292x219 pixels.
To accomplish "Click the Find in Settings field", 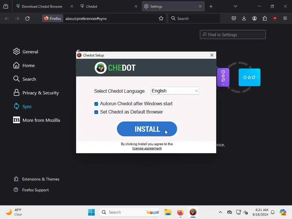I will 233,35.
